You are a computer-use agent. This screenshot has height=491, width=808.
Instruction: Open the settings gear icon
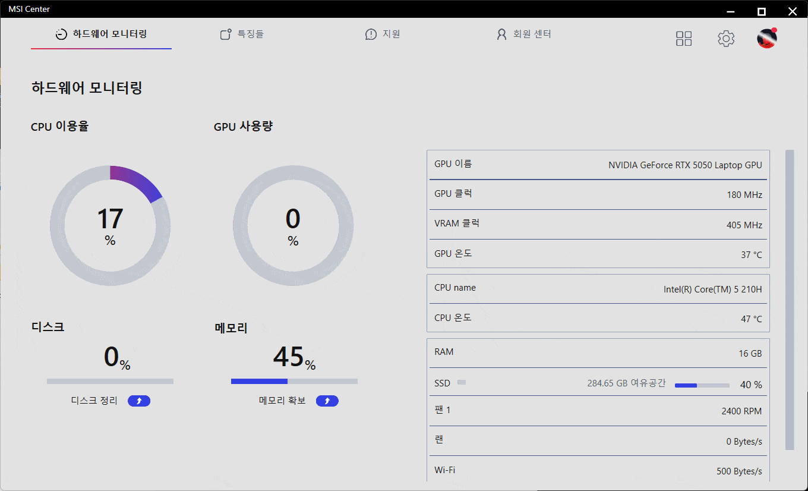pos(725,39)
